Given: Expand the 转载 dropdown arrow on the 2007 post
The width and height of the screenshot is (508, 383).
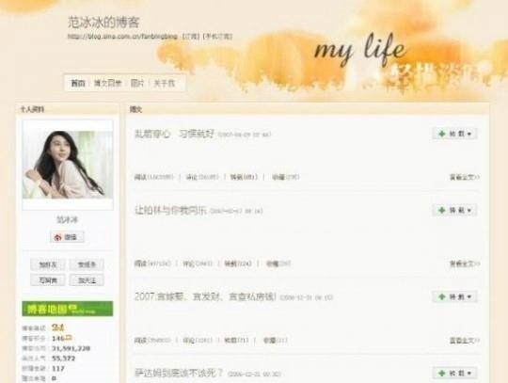Looking at the screenshot, I should [x=469, y=296].
